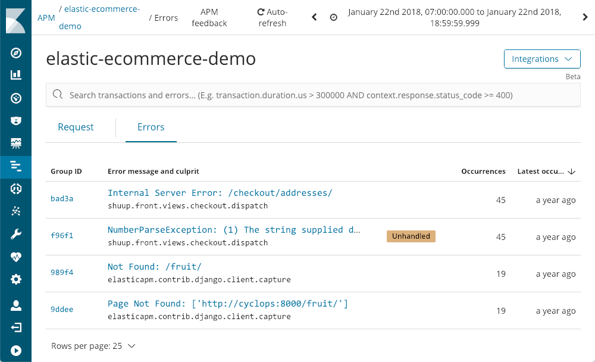Open the Internal Server Error checkout link
This screenshot has height=362, width=595.
click(220, 193)
